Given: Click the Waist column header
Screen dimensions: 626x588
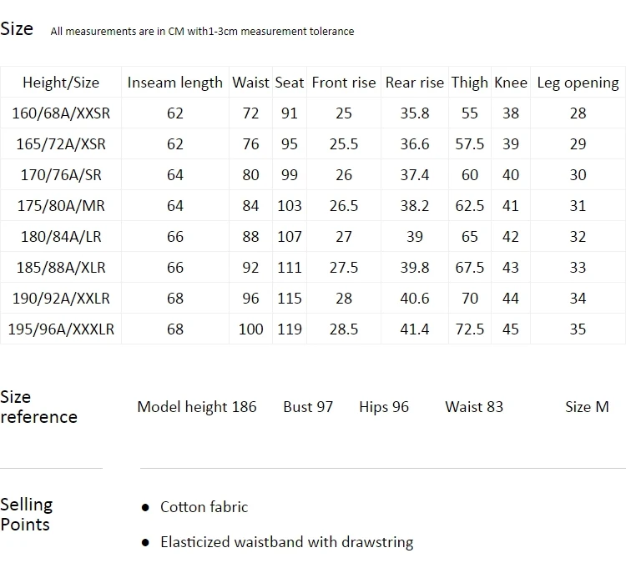Looking at the screenshot, I should [250, 83].
